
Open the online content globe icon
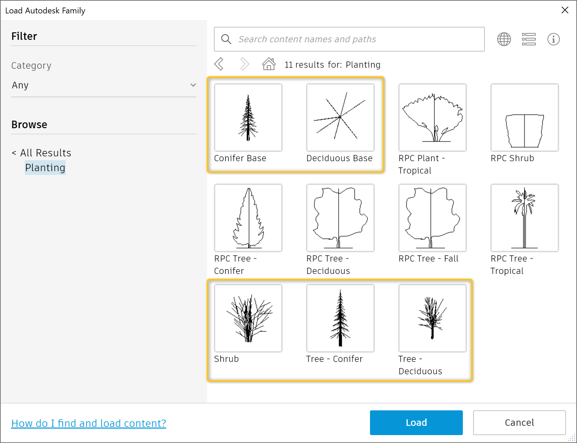point(504,39)
